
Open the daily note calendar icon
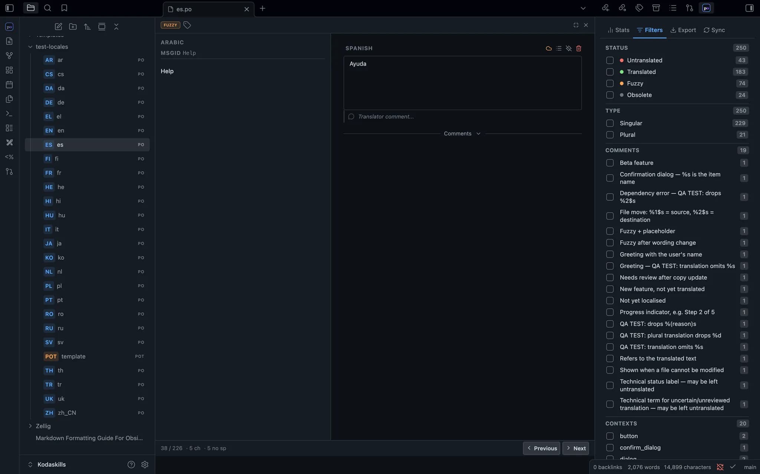pyautogui.click(x=9, y=85)
